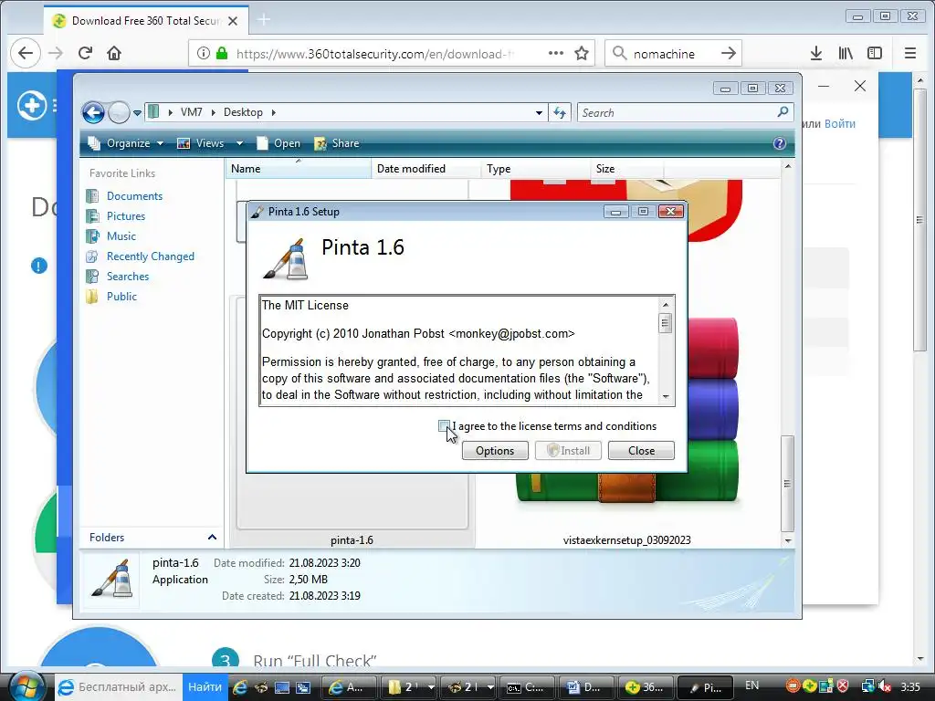The height and width of the screenshot is (701, 935).
Task: Click the Pinta icon in the details pane
Action: coord(111,578)
